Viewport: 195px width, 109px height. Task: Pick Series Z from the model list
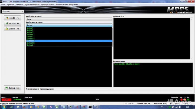click(30, 45)
